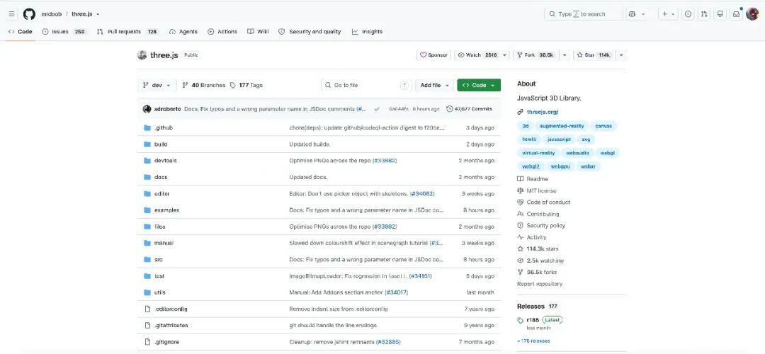
Task: Open the Agents tab
Action: click(183, 32)
